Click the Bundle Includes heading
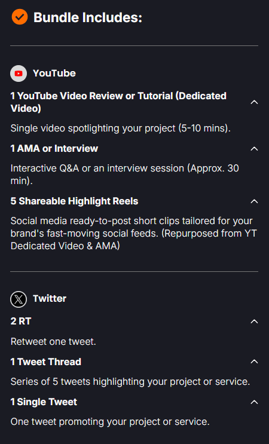The image size is (269, 444). click(x=88, y=17)
